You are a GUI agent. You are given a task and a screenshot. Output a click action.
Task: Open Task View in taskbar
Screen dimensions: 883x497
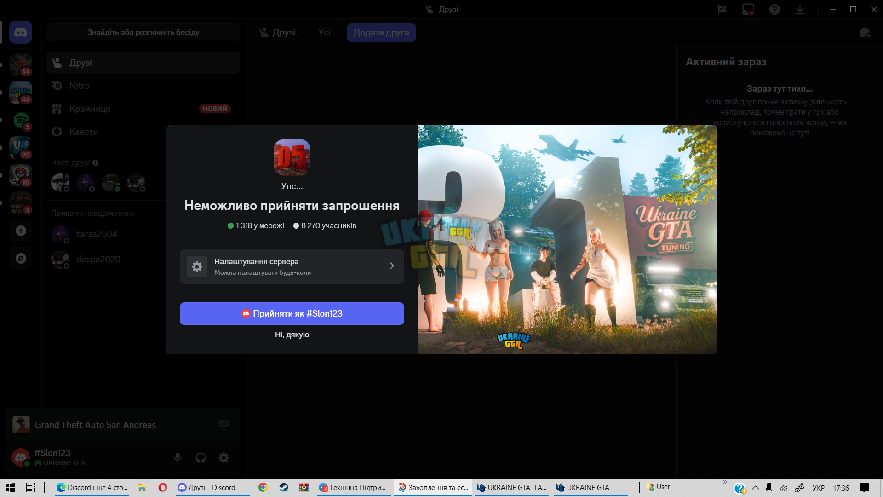tap(30, 488)
